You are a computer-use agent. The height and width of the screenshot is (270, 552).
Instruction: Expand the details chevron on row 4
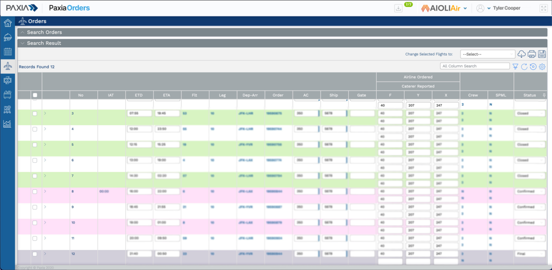[x=44, y=129]
